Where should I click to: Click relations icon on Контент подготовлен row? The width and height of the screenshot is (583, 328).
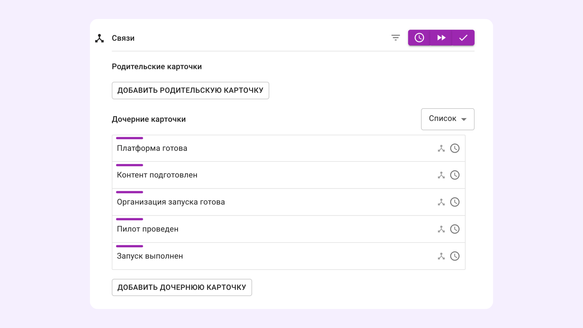coord(441,175)
